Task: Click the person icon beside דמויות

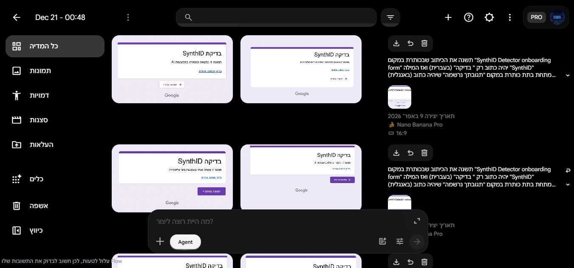Action: click(17, 96)
